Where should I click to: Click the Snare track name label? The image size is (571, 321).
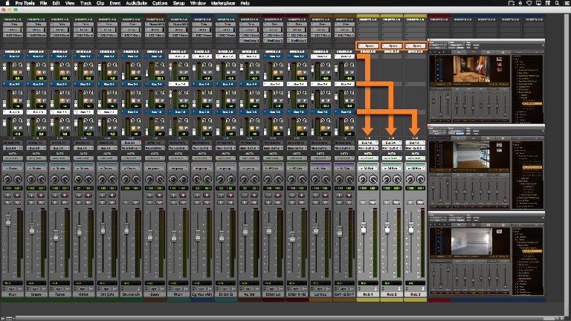36,294
